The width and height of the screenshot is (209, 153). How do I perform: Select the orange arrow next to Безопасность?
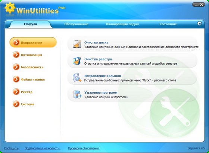[16, 67]
